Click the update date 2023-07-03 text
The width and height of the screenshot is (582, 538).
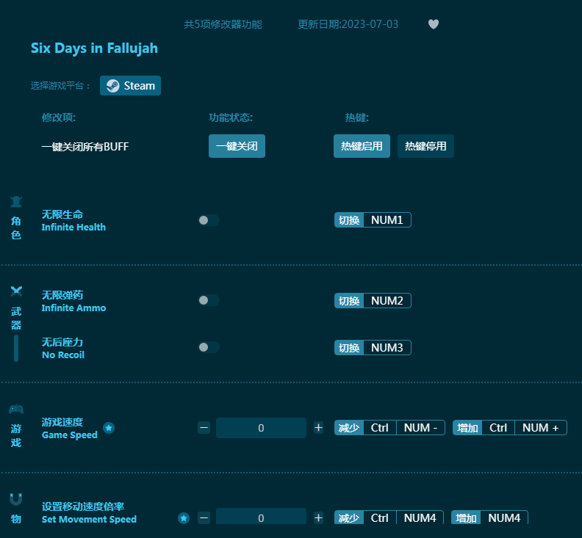pyautogui.click(x=348, y=24)
